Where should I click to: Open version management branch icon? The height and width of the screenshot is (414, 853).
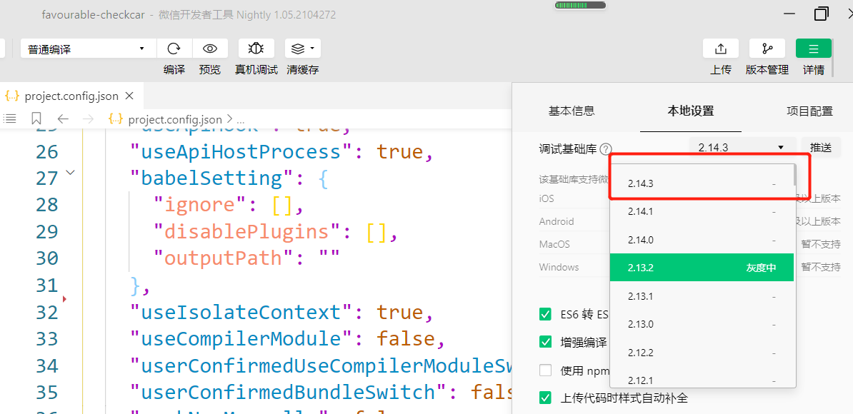pyautogui.click(x=767, y=49)
